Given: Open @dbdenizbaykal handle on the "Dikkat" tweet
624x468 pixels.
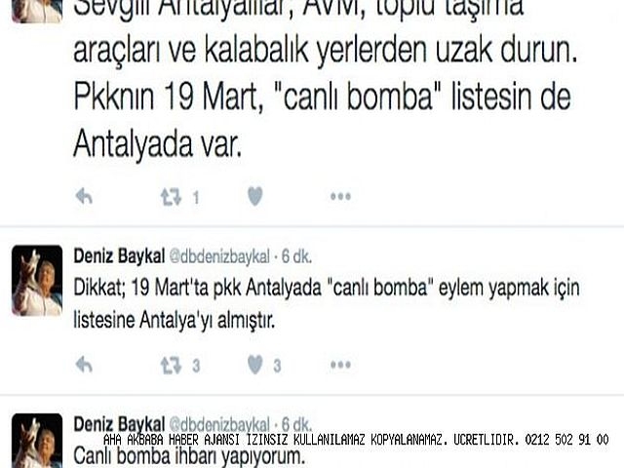Looking at the screenshot, I should 219,256.
